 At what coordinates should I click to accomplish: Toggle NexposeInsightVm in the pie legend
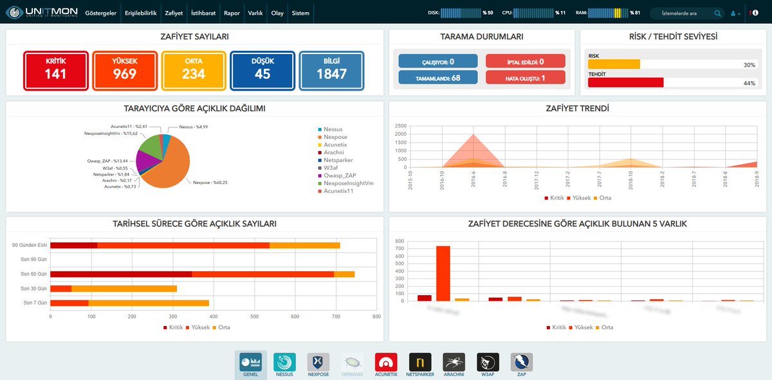point(345,183)
